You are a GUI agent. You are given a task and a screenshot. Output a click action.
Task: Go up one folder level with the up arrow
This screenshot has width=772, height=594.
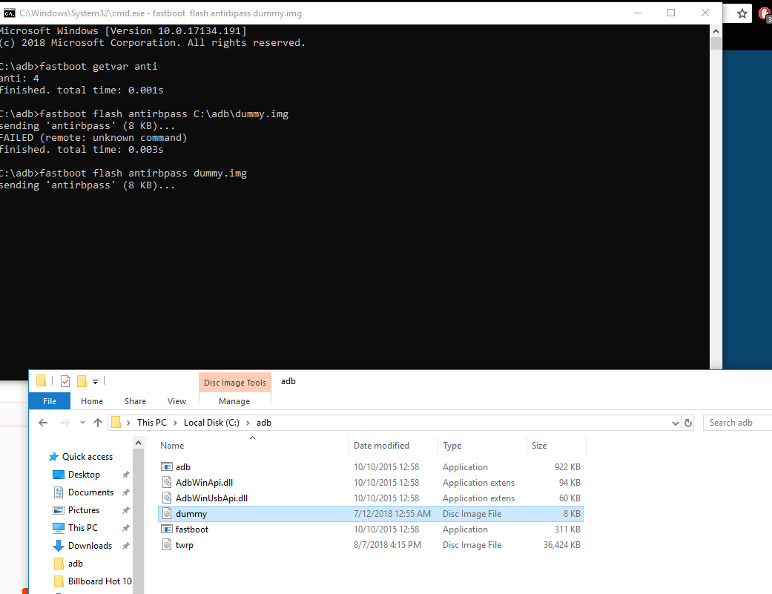(98, 423)
